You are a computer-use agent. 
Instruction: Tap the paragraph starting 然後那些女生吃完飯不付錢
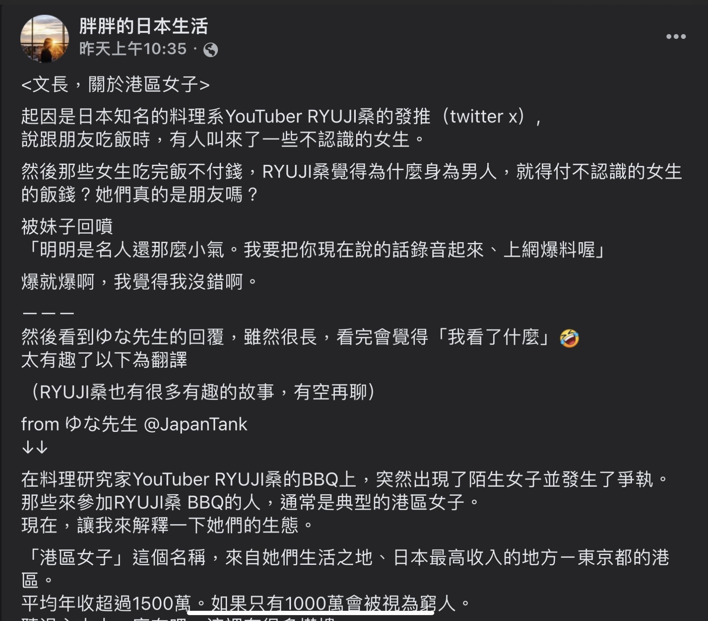click(351, 183)
